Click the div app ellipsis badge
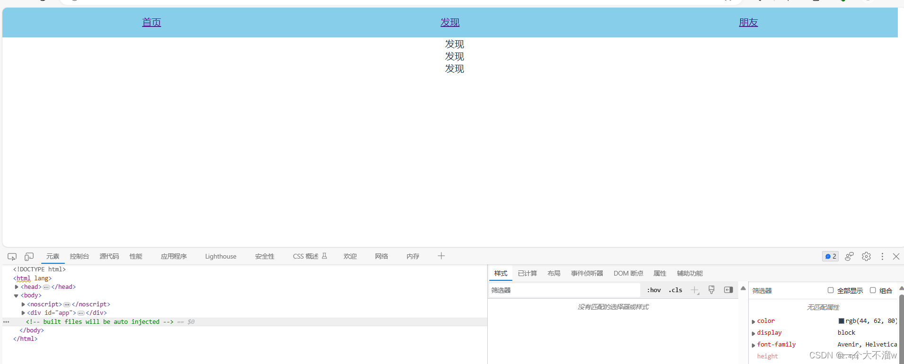The height and width of the screenshot is (364, 904). [x=81, y=313]
